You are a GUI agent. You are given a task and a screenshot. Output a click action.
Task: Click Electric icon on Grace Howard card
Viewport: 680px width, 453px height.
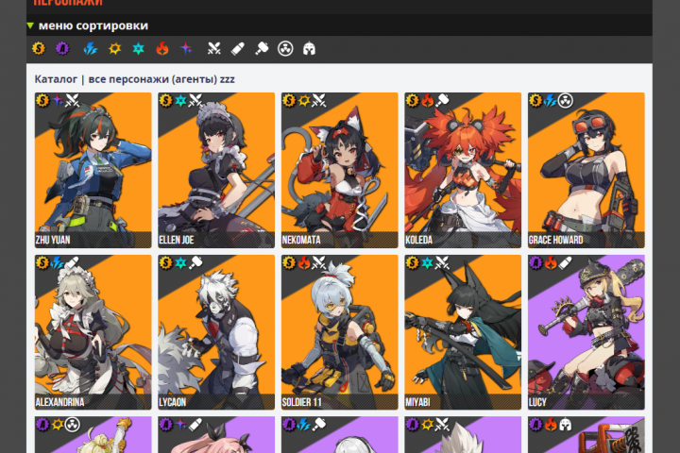[551, 101]
